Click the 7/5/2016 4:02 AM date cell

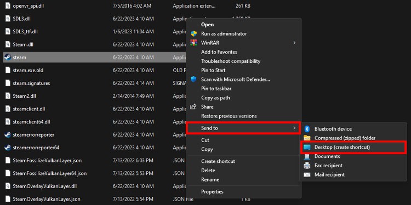click(132, 6)
